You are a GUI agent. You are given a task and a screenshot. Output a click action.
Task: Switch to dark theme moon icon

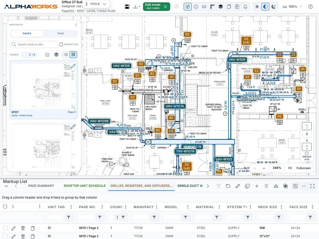[273, 7]
